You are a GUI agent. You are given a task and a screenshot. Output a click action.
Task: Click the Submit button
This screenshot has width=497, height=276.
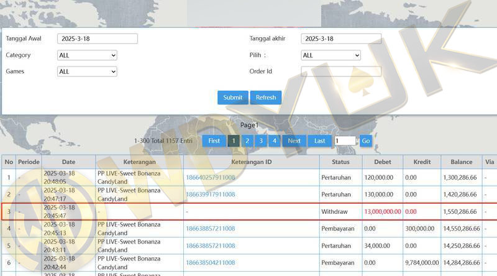232,98
